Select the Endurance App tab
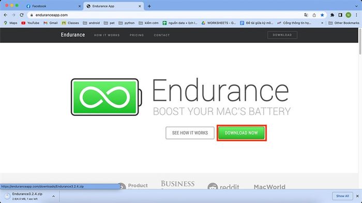 point(114,6)
